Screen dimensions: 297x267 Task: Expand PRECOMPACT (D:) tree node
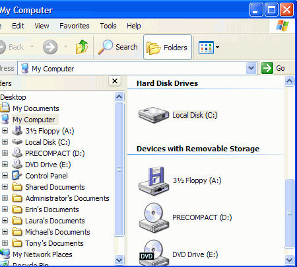[x=5, y=153]
